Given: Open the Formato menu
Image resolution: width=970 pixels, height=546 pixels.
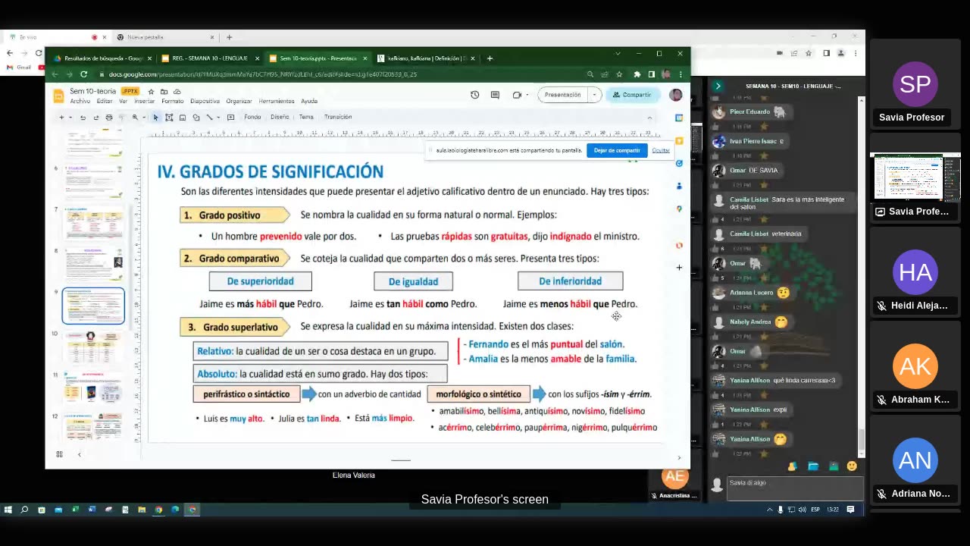Looking at the screenshot, I should point(172,101).
